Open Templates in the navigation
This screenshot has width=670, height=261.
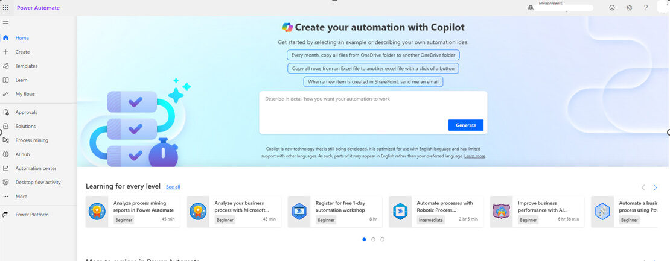coord(27,66)
